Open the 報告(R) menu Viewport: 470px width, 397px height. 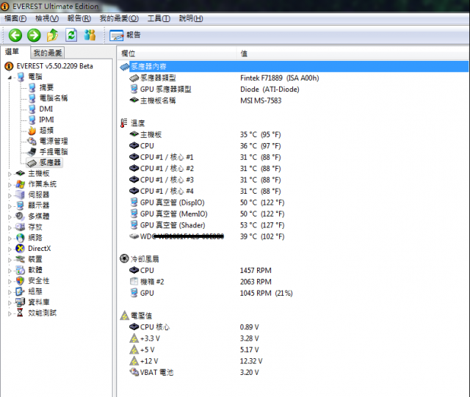[x=79, y=18]
